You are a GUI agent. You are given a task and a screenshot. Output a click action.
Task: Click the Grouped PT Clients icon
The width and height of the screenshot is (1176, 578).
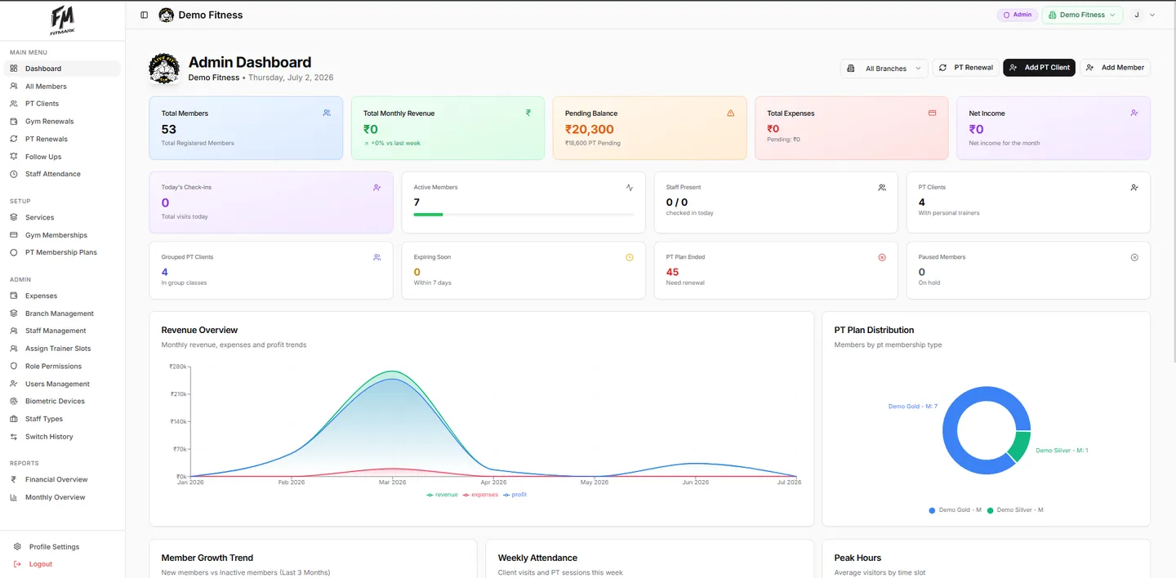(376, 257)
